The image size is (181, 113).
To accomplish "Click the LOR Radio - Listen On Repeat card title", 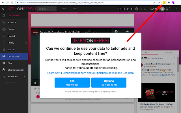I will (157, 104).
